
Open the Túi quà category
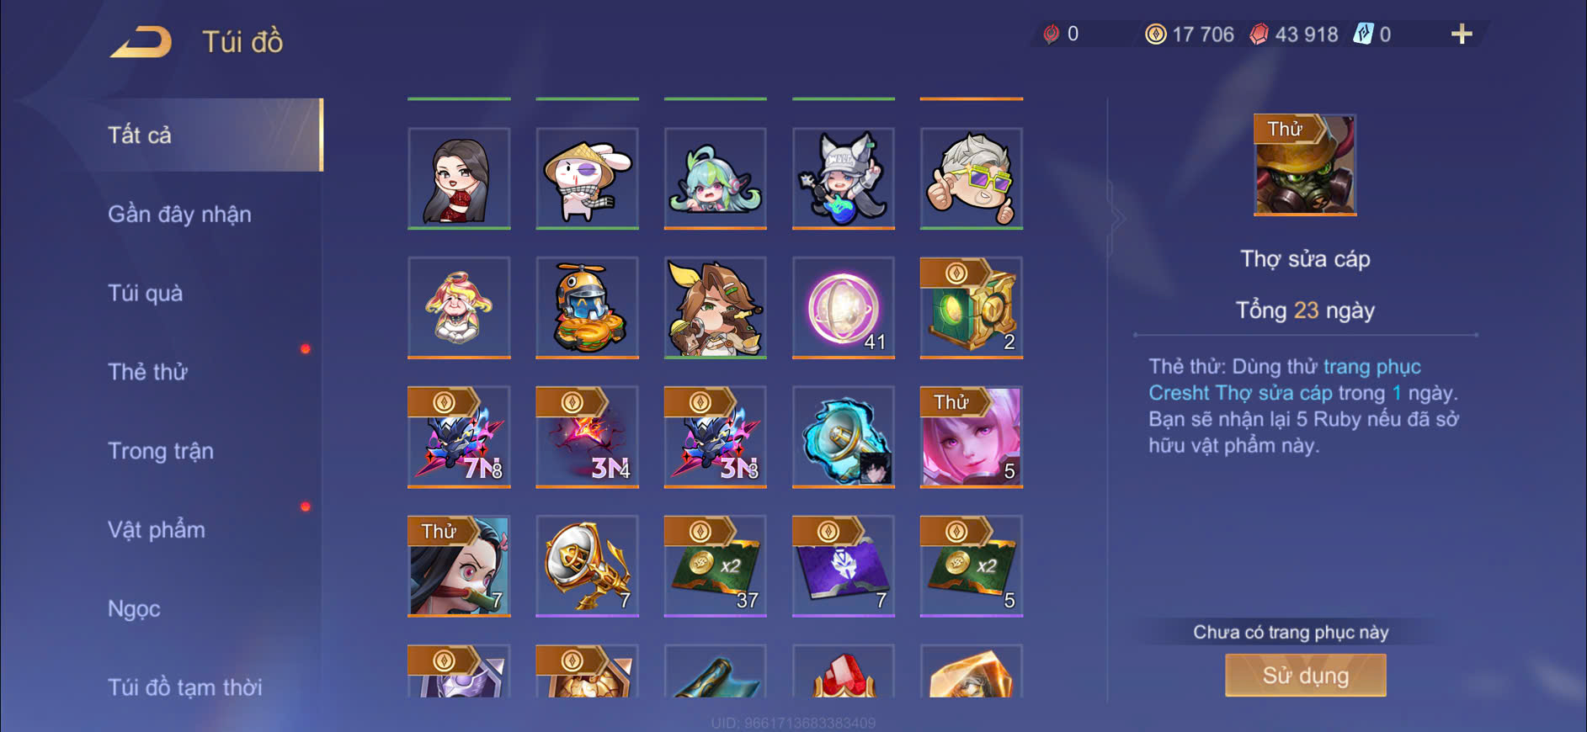(145, 293)
